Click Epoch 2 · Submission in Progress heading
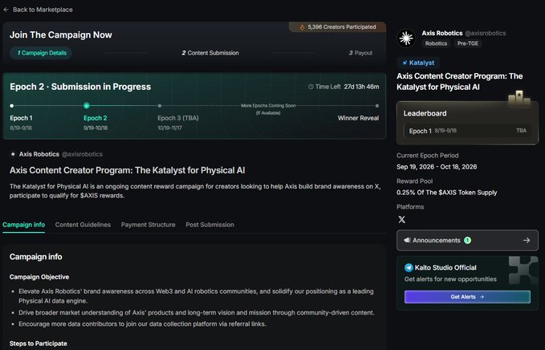545x350 pixels. click(80, 87)
